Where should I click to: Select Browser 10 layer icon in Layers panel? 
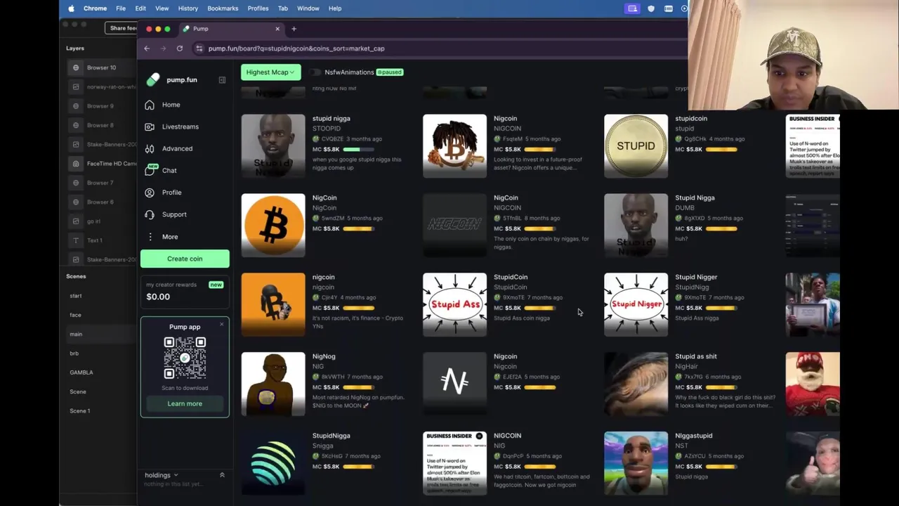coord(76,67)
